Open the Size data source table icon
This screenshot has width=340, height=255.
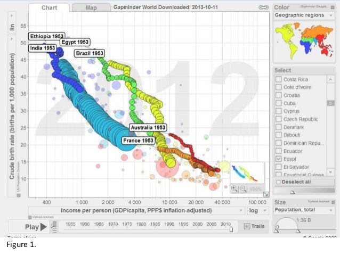click(x=333, y=202)
